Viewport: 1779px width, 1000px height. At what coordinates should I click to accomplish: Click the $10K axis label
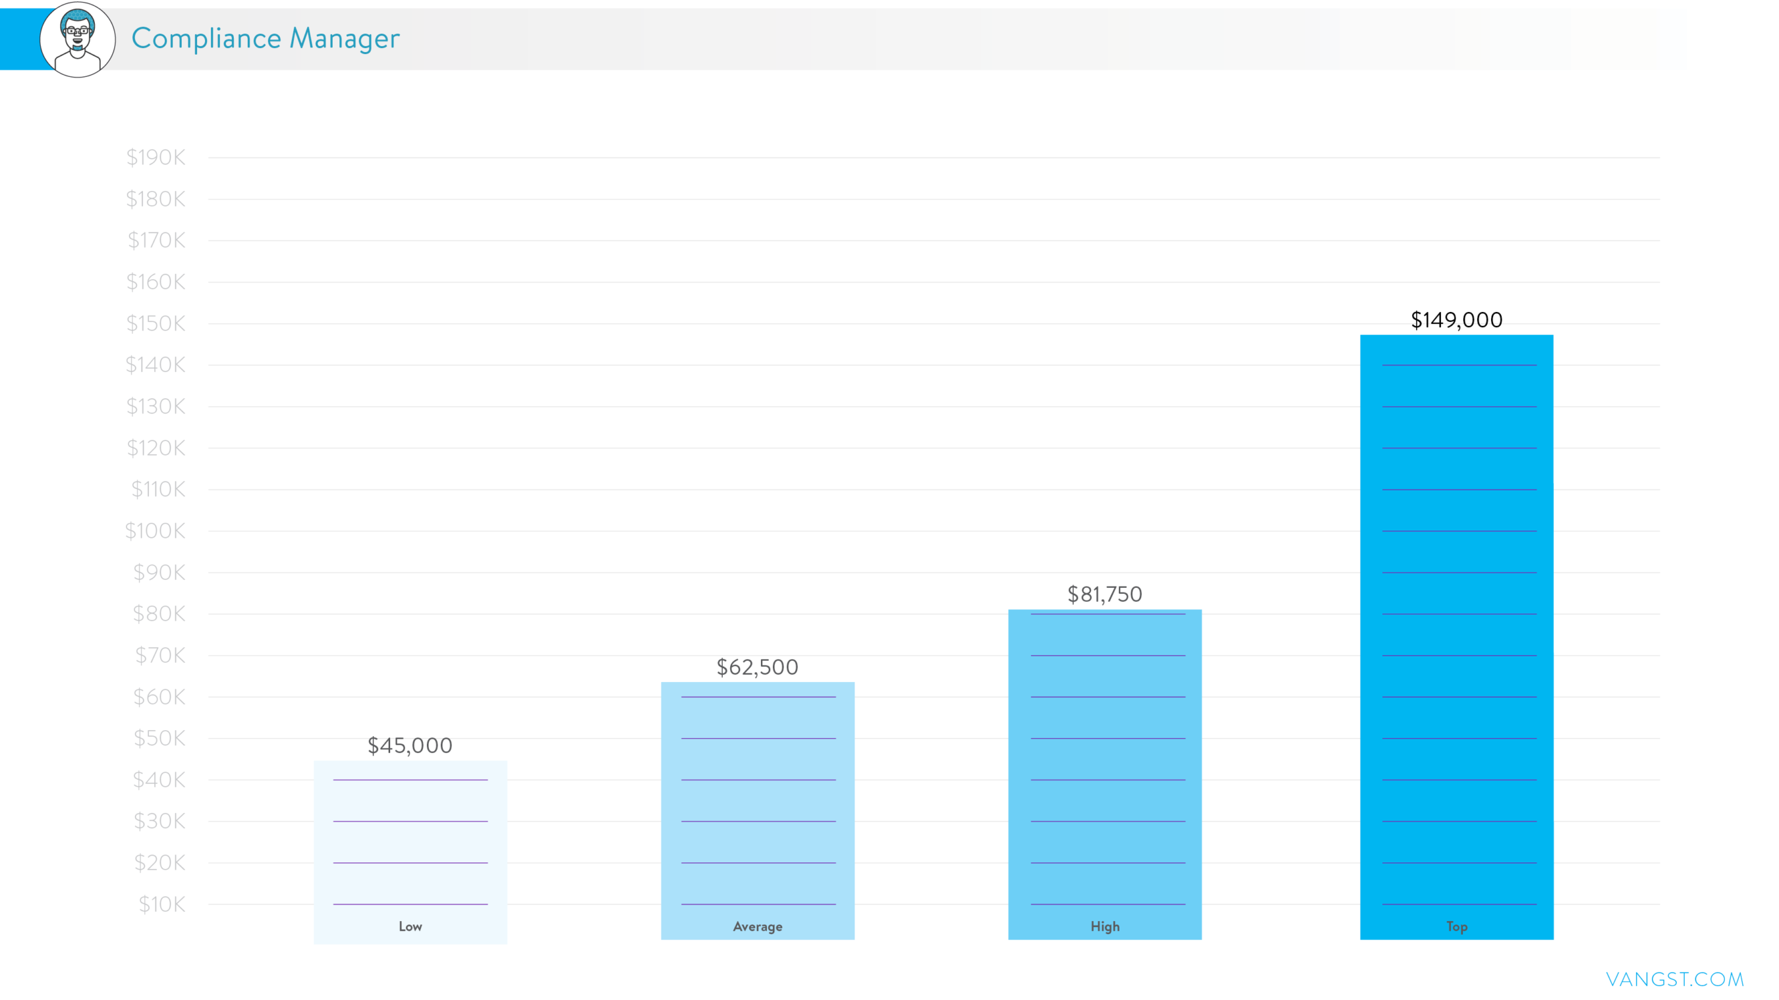point(161,904)
